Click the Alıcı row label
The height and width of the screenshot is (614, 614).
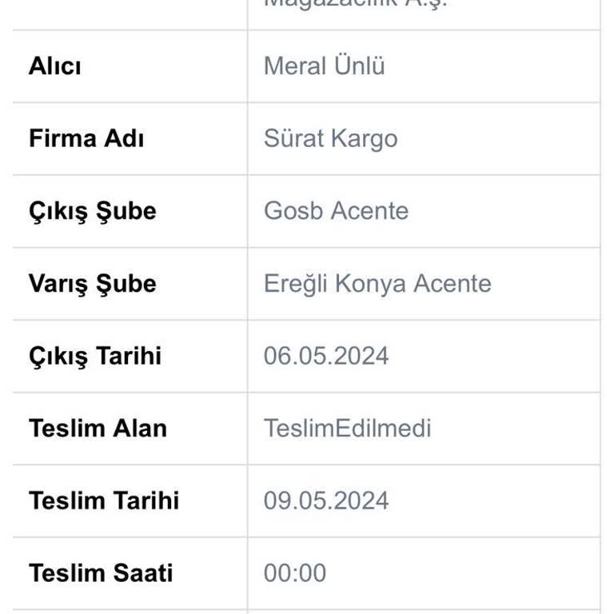[x=55, y=66]
